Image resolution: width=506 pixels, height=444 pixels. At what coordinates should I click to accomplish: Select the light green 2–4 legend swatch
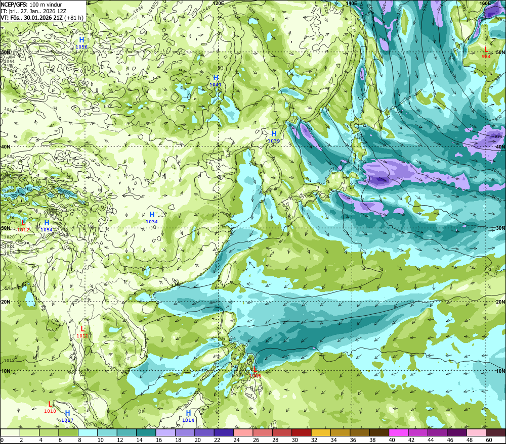[30, 432]
